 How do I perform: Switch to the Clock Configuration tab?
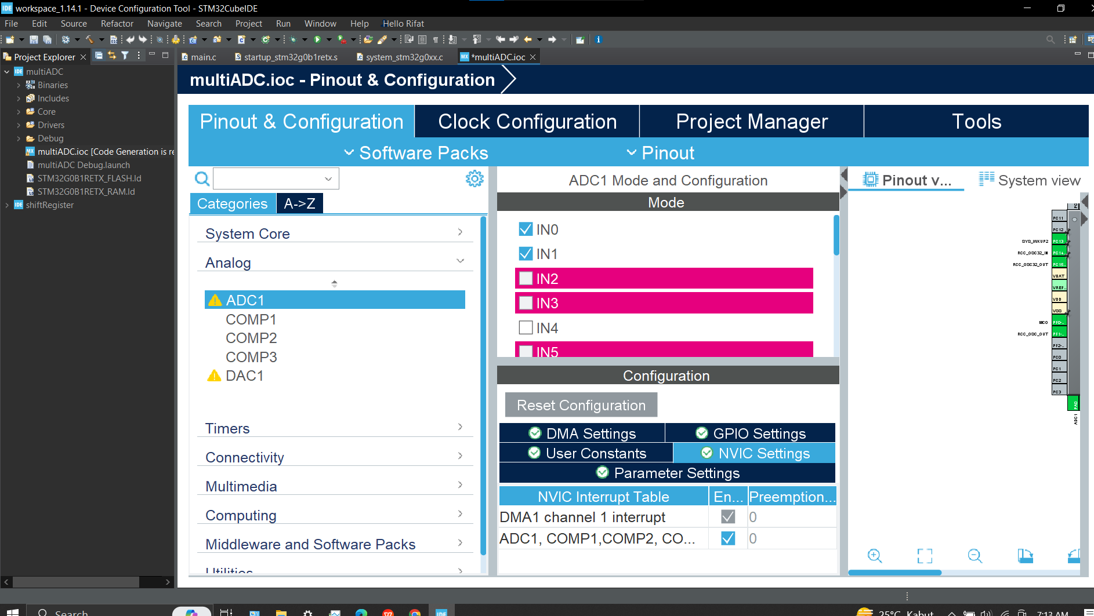coord(527,121)
